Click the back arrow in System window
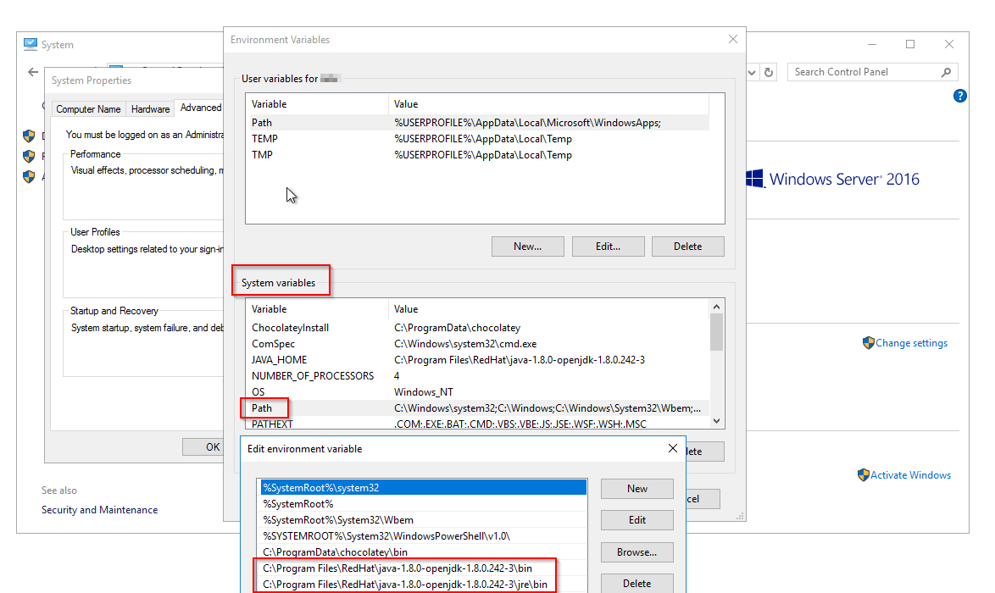Viewport: 995px width, 593px height. point(32,73)
